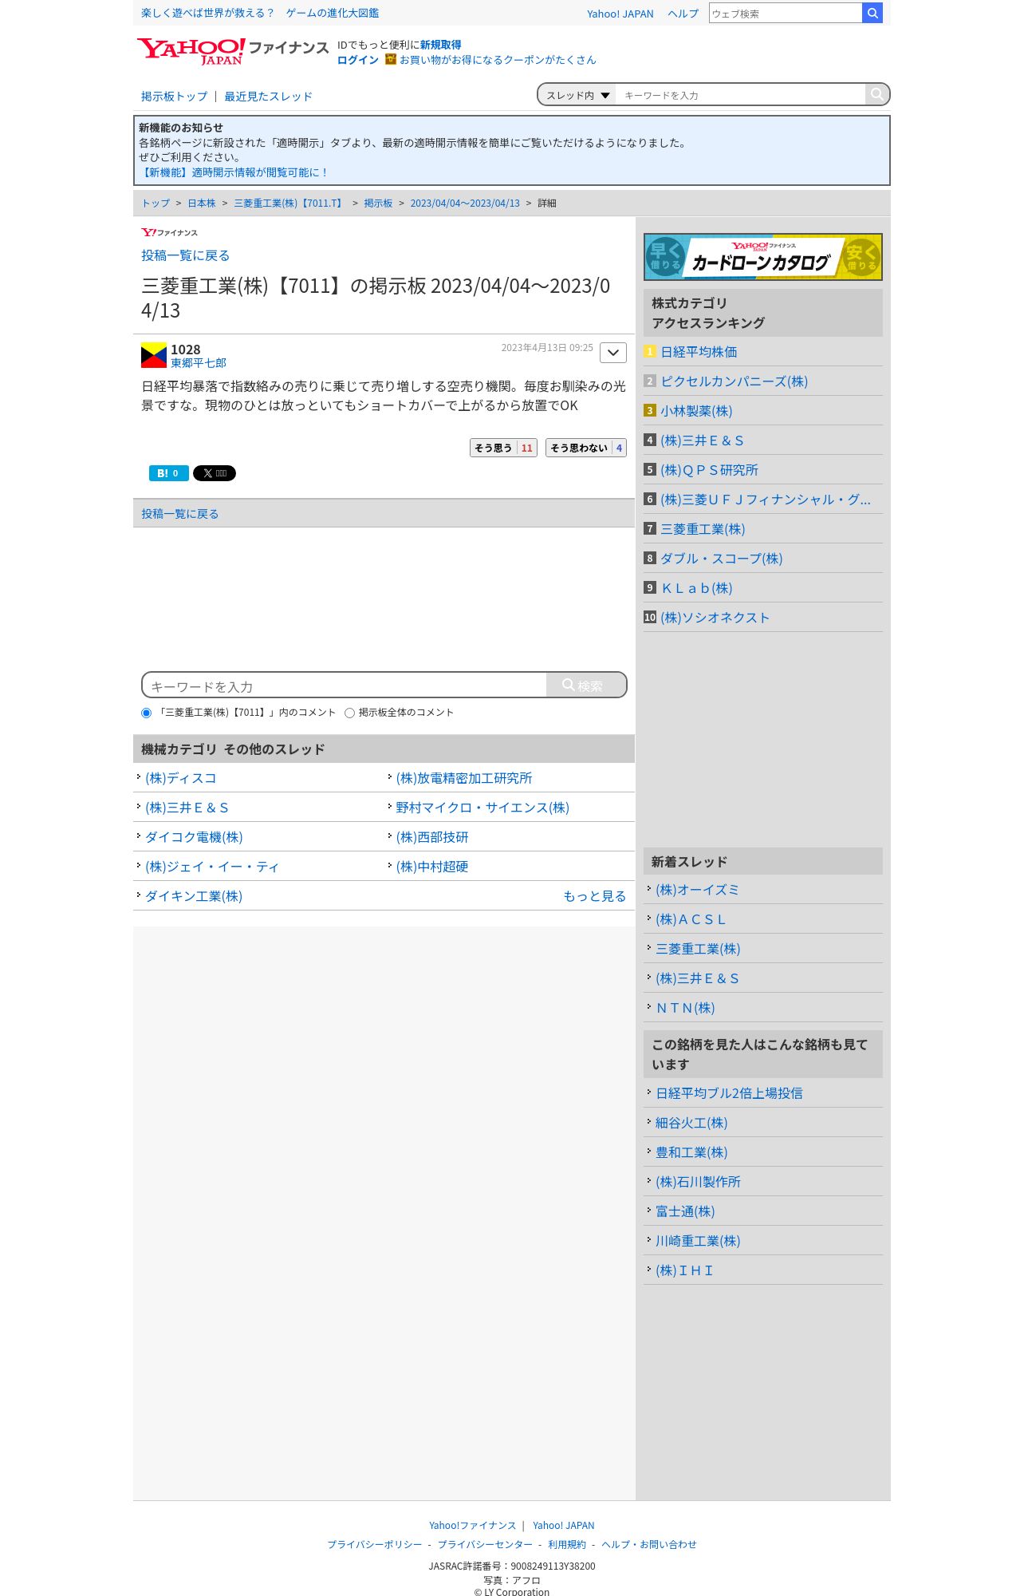This screenshot has height=1596, width=1024.
Task: Click the web search magnifier button
Action: tap(872, 13)
